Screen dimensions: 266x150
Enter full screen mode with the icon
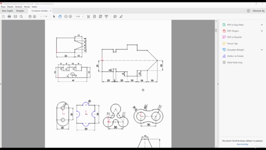(101, 17)
